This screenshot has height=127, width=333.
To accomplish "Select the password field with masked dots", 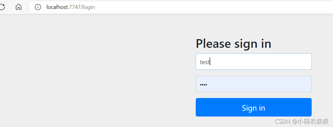I will tap(254, 84).
